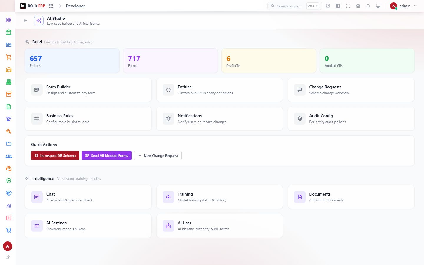
Task: Click the logout icon at sidebar bottom
Action: tap(8, 257)
